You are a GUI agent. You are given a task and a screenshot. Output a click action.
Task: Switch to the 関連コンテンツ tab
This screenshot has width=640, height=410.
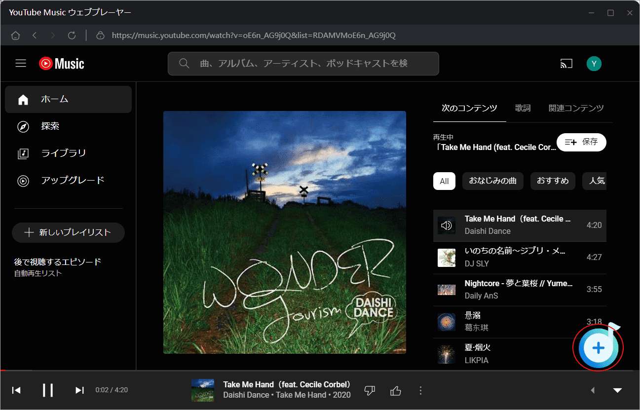click(x=576, y=108)
